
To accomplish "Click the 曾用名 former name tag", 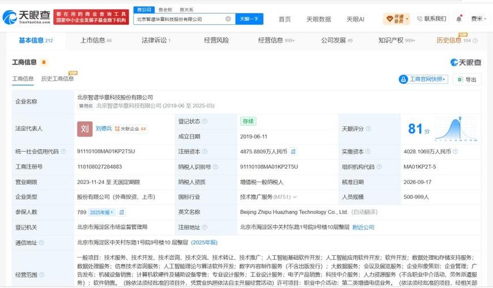I will click(85, 106).
